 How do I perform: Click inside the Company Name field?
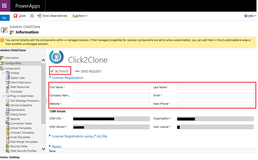coord(111,96)
